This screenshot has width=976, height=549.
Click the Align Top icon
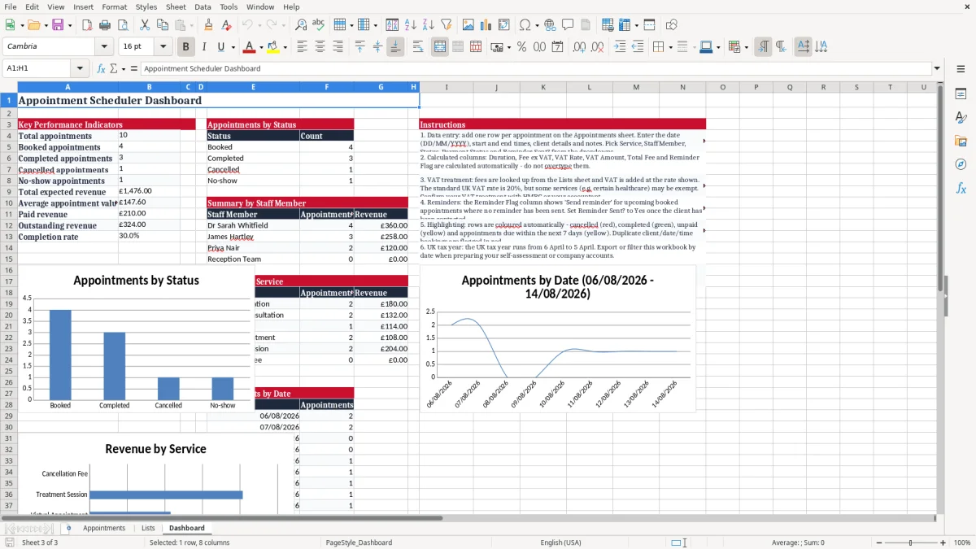[x=360, y=47]
